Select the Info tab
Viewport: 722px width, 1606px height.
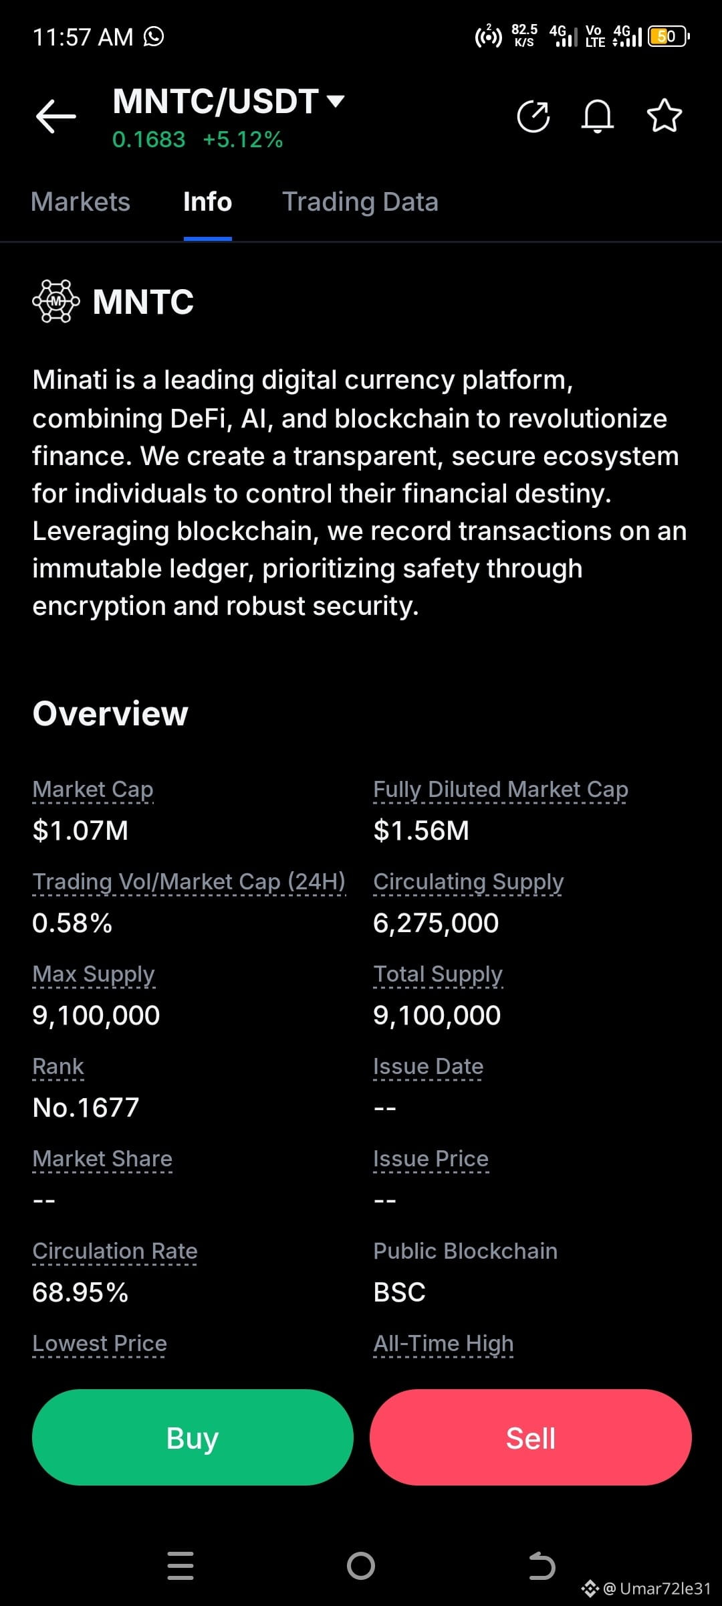click(207, 202)
